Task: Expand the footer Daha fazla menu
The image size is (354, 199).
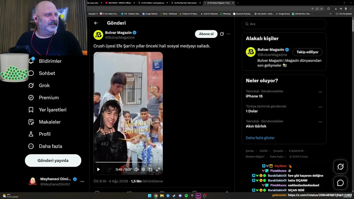Action: (x=278, y=157)
